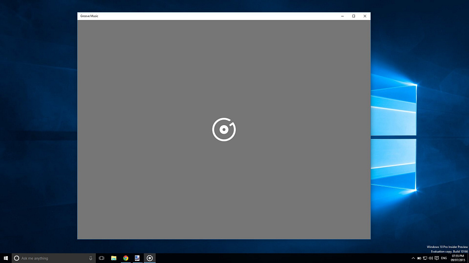The image size is (469, 263).
Task: Focus the 'Ask me anything' search box
Action: [x=54, y=258]
